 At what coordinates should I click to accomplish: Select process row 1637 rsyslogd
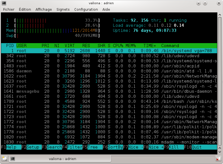click(109, 86)
